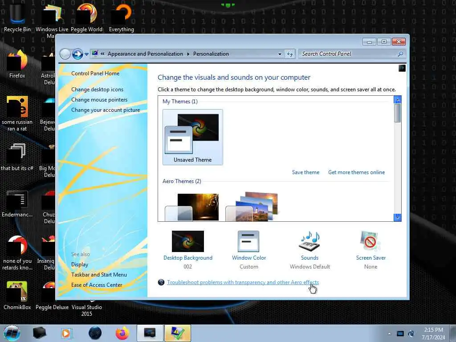Image resolution: width=456 pixels, height=342 pixels.
Task: Click the volume icon in system tray
Action: pos(411,334)
